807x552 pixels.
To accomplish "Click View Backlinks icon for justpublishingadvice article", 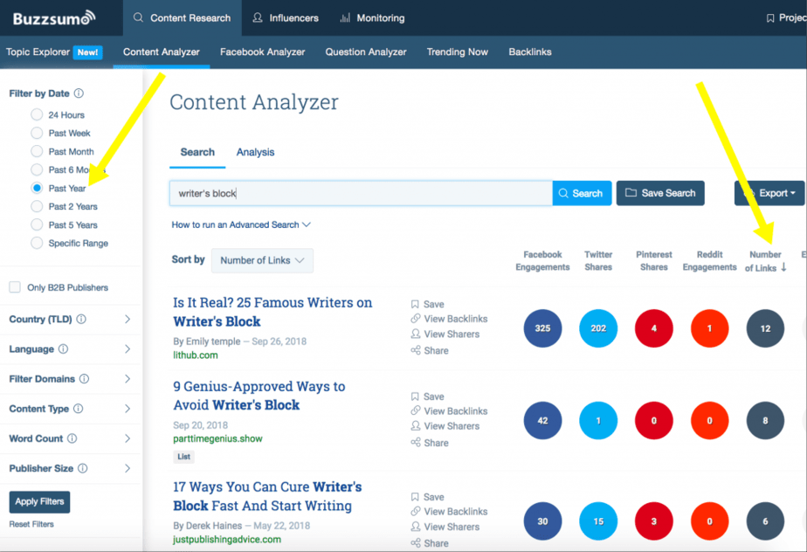I will pyautogui.click(x=416, y=511).
